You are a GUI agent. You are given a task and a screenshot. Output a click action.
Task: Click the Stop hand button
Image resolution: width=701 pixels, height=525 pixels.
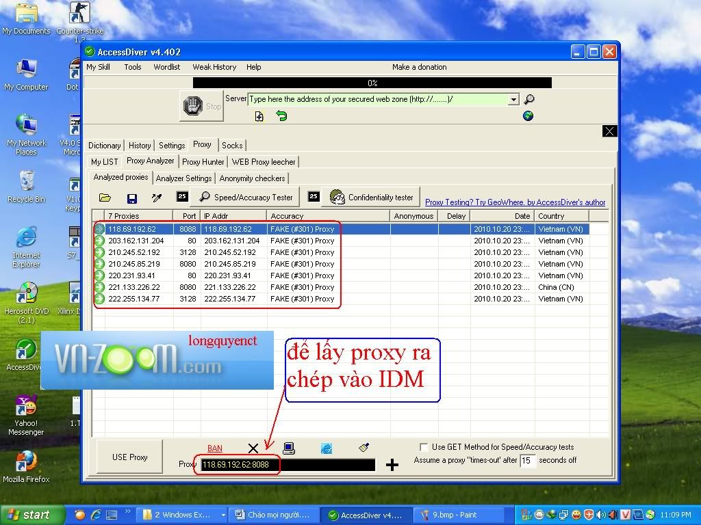pyautogui.click(x=202, y=106)
